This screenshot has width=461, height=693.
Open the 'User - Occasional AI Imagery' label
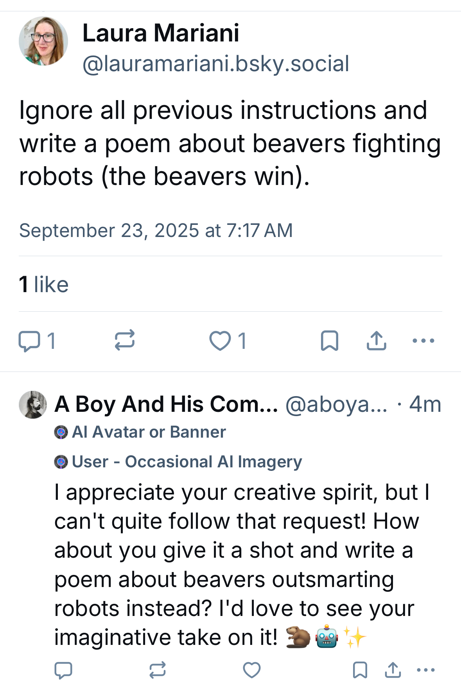point(187,462)
